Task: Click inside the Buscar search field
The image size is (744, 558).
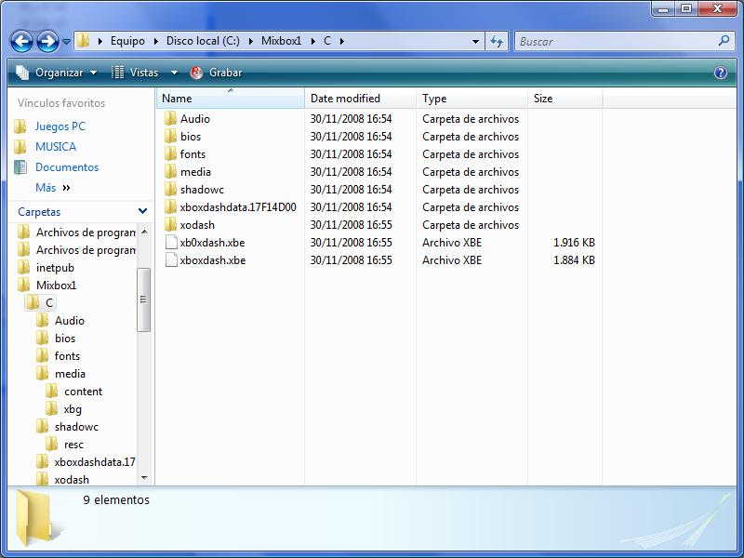Action: pyautogui.click(x=614, y=41)
